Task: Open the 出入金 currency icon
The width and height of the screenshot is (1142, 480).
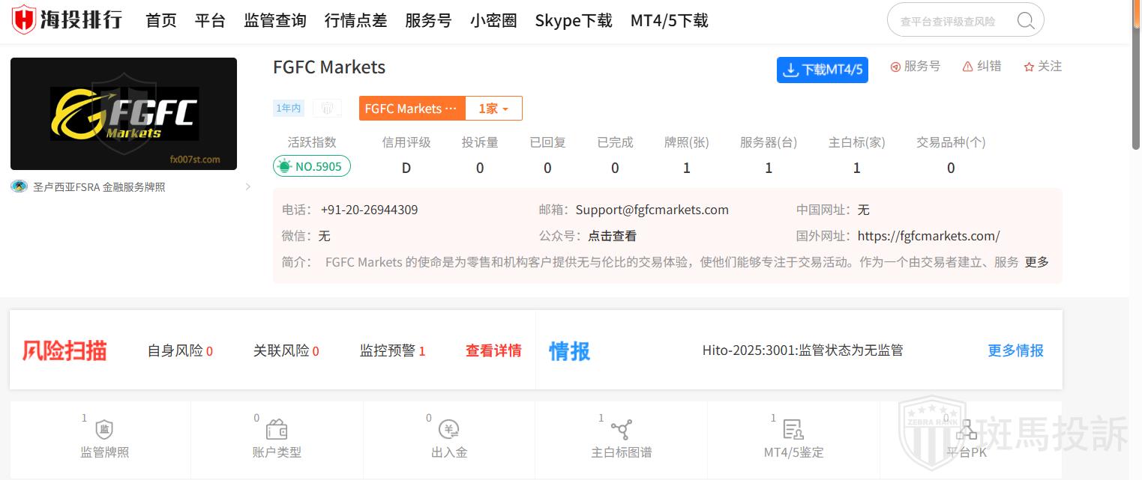Action: point(448,430)
